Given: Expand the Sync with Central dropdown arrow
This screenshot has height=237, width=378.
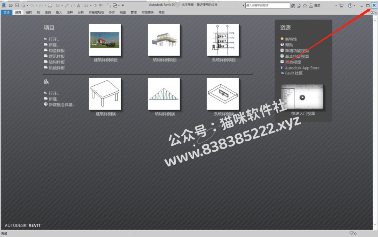Looking at the screenshot, I should click(27, 5).
